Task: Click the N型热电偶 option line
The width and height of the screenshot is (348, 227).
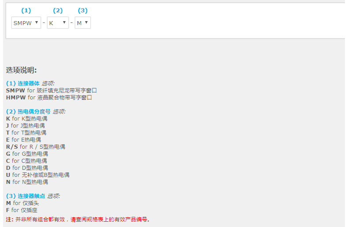Action: [x=27, y=182]
